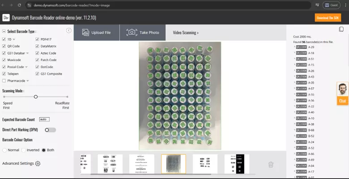Open the browser three-dot menu
This screenshot has height=179, width=349.
[345, 5]
